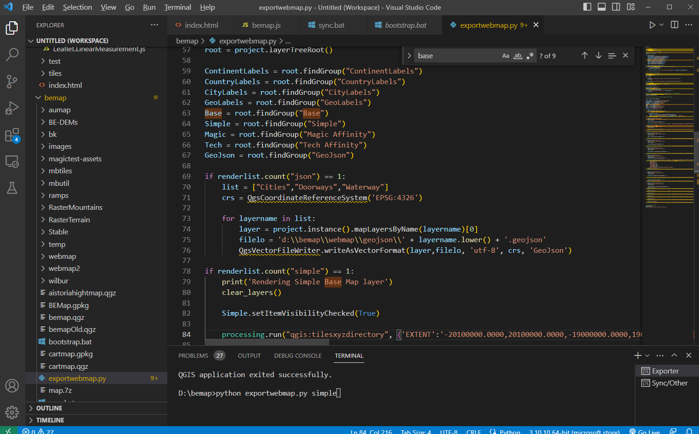
Task: Open Manage gear icon
Action: tap(12, 412)
